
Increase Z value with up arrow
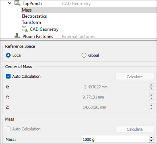tap(152, 105)
